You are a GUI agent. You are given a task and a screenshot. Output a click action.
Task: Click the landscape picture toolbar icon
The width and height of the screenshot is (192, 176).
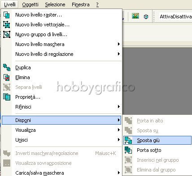pyautogui.click(x=135, y=16)
